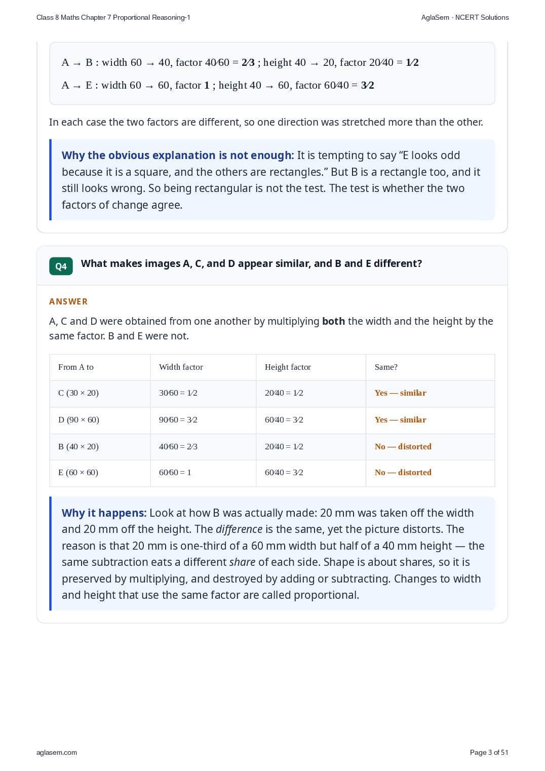
Task: Select the D (90 × 60) table cell
Action: 100,420
